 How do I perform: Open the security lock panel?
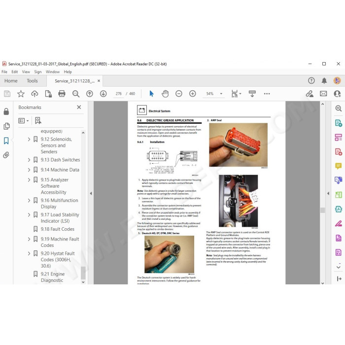coord(6,111)
